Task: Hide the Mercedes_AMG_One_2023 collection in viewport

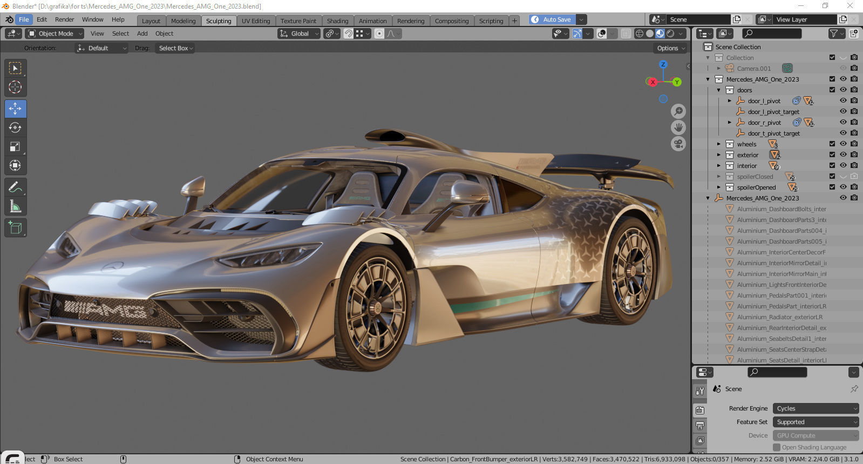Action: tap(843, 79)
